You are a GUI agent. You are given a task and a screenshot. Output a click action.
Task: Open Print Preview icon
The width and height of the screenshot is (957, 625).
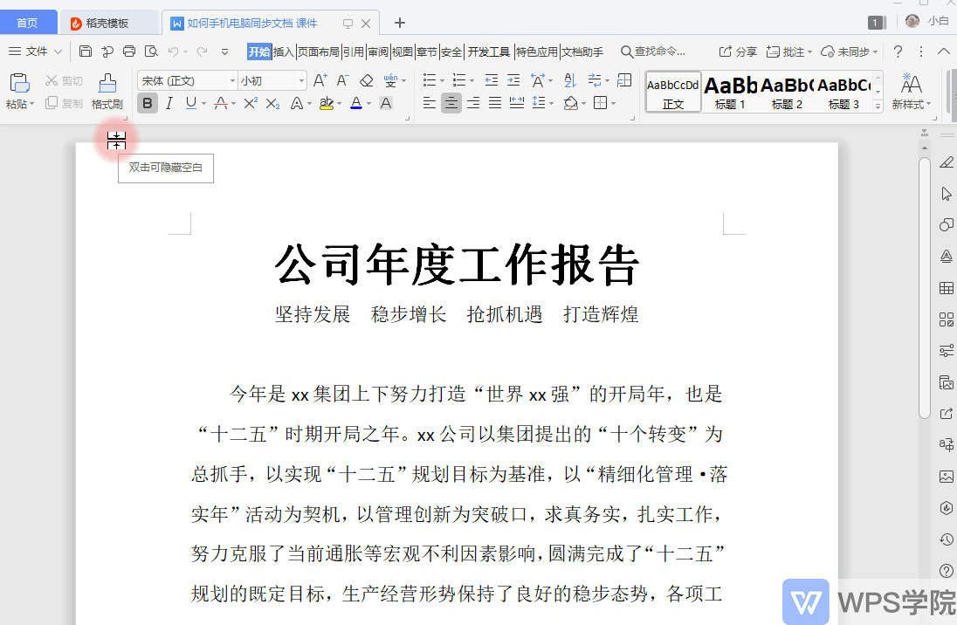pos(151,52)
